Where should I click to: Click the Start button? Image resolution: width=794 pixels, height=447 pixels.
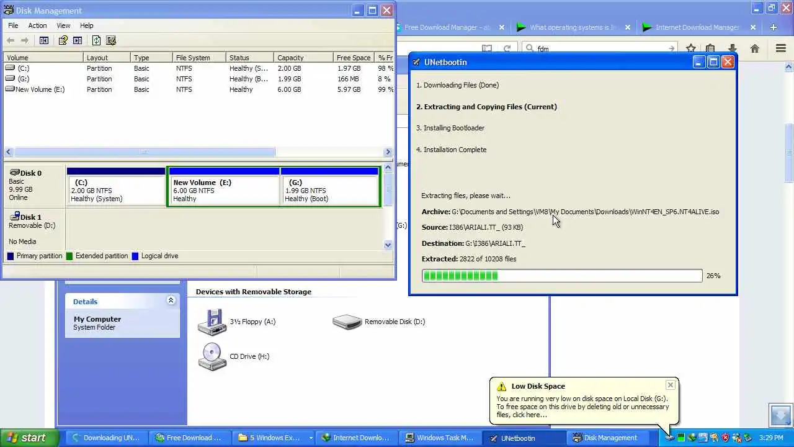(x=28, y=438)
